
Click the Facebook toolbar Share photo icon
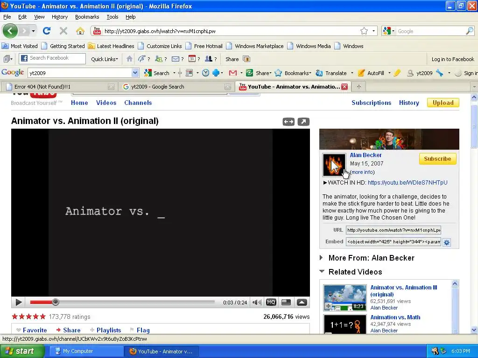coord(246,59)
